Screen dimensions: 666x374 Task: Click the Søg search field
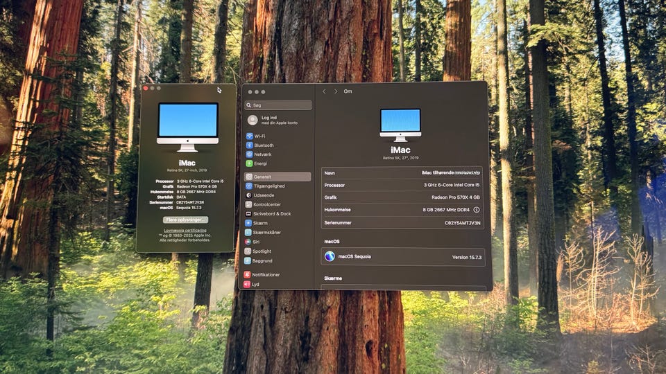pyautogui.click(x=278, y=105)
